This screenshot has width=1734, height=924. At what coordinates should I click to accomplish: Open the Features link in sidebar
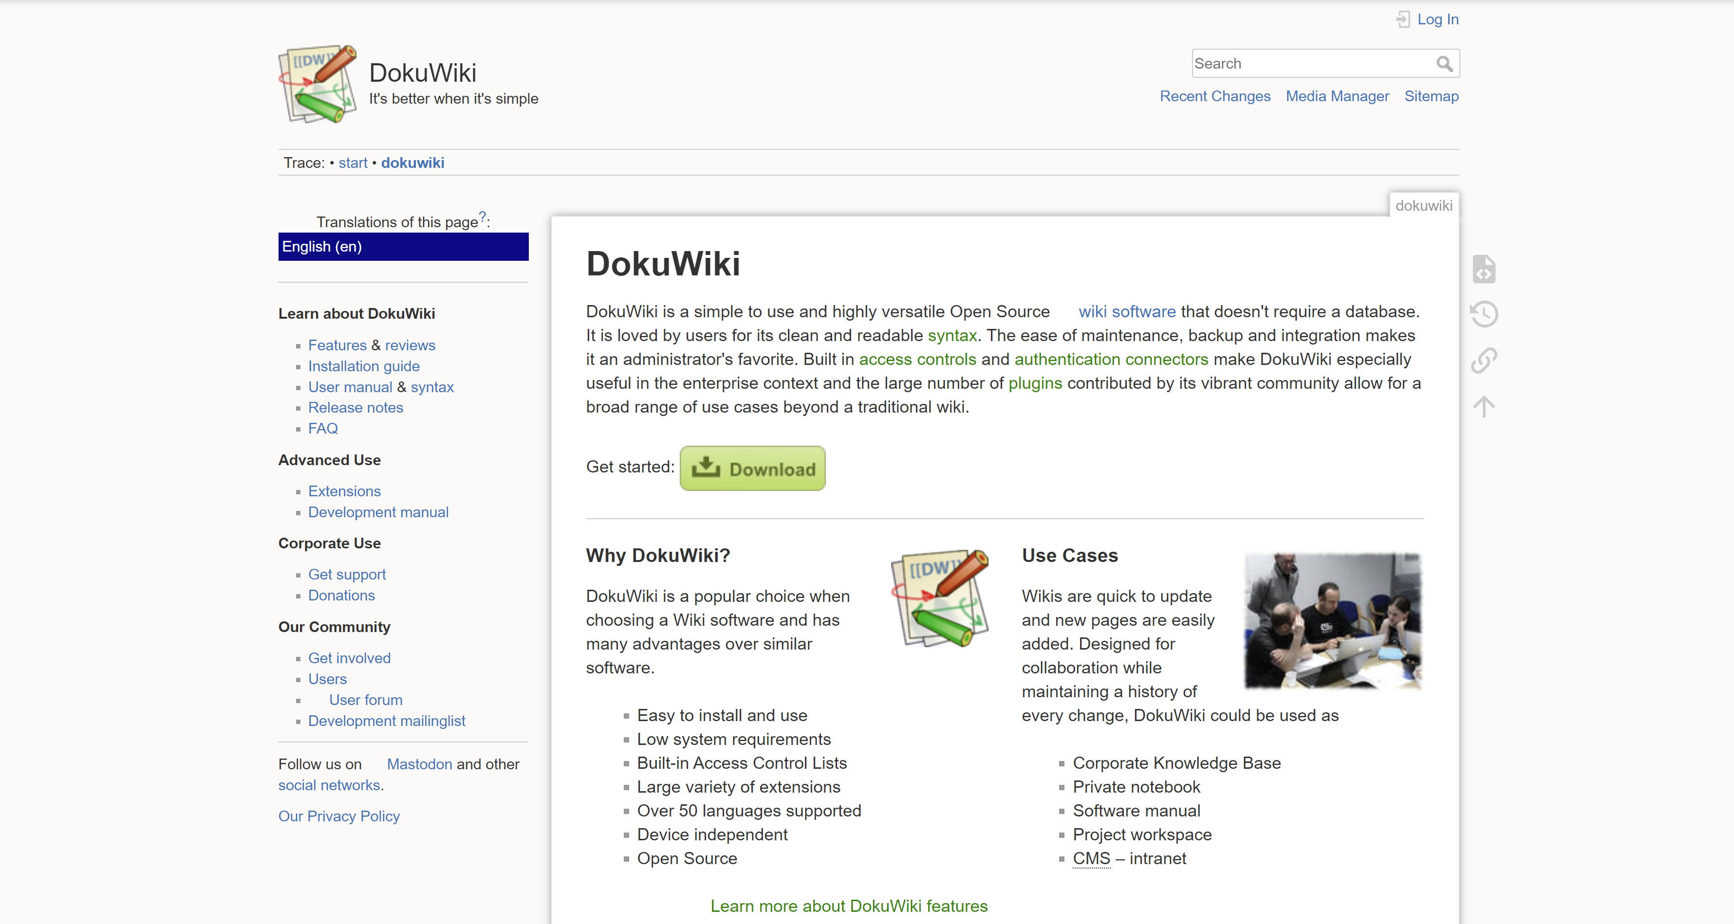(337, 345)
